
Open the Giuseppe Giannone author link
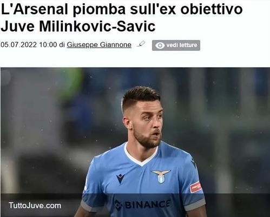tap(99, 45)
